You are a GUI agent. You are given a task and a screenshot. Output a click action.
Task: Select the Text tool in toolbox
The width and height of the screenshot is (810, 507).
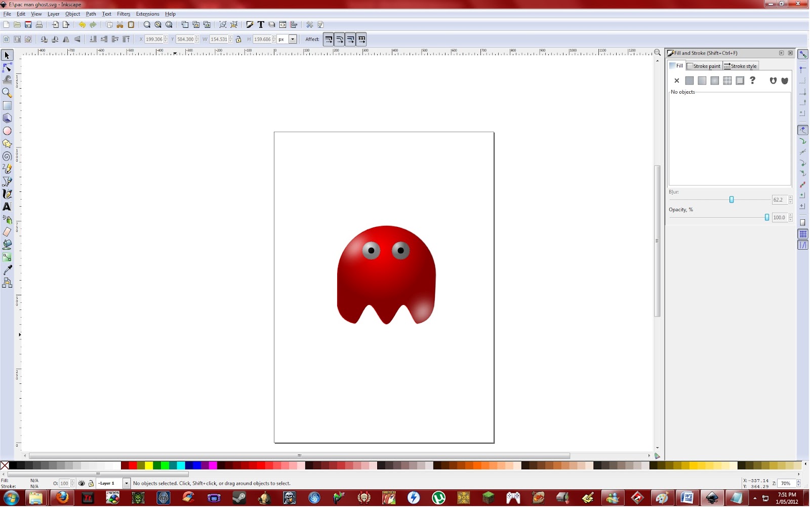[7, 207]
